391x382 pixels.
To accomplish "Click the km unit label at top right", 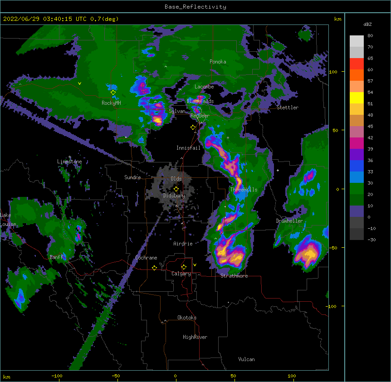I will (337, 19).
